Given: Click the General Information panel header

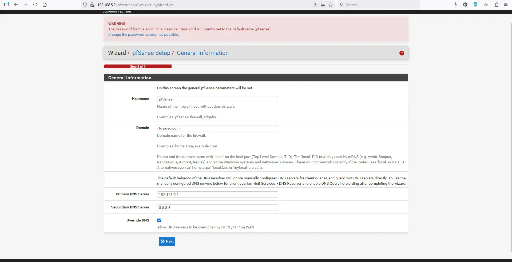Looking at the screenshot, I should pyautogui.click(x=256, y=78).
